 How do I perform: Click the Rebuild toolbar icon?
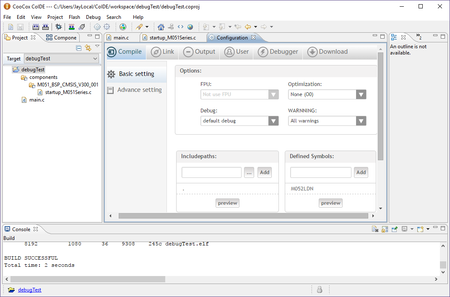click(x=46, y=27)
